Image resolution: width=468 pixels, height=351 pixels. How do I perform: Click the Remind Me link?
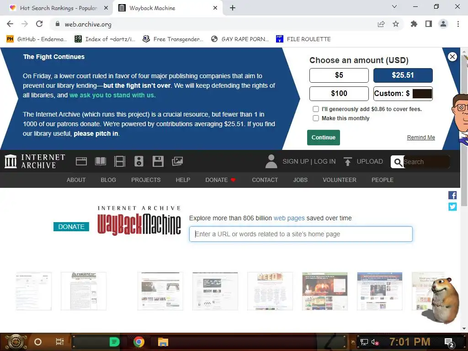421,138
